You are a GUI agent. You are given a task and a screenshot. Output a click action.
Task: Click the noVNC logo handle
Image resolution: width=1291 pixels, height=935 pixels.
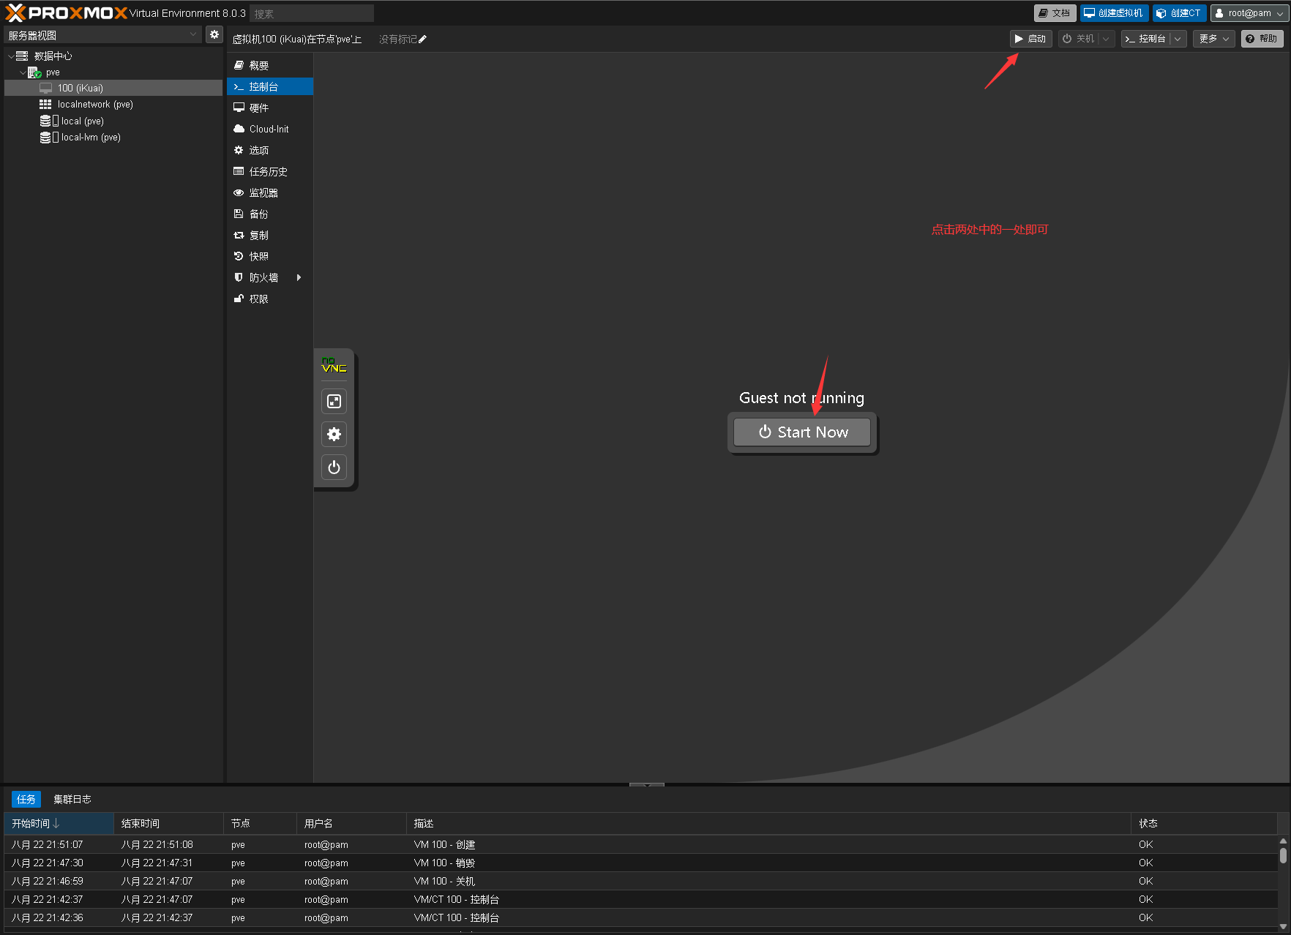point(334,366)
